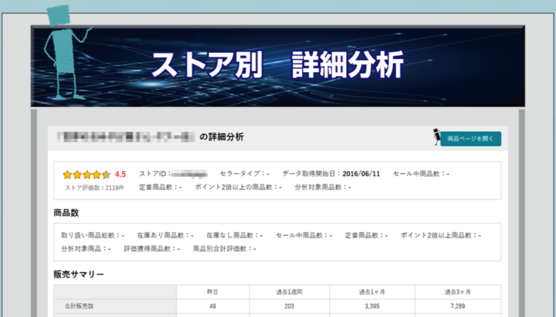Click the red 4.5 rating score

click(x=121, y=174)
